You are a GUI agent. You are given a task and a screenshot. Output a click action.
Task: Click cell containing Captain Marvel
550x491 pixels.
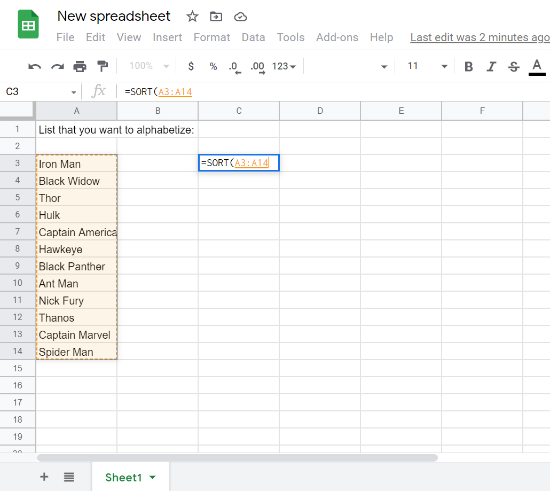[76, 334]
